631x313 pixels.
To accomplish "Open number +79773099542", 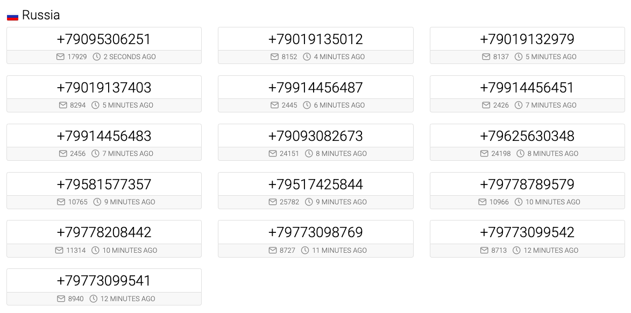I will (x=527, y=232).
